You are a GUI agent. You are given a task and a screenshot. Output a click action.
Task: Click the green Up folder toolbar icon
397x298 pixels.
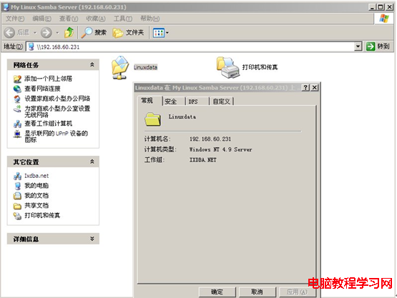[69, 33]
